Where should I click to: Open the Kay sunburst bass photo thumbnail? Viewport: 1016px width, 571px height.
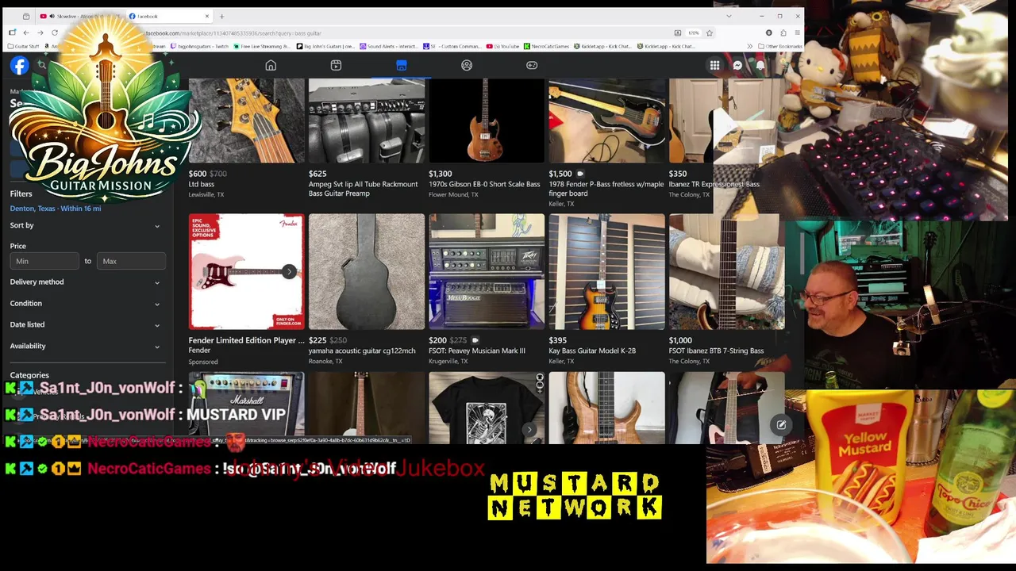pyautogui.click(x=606, y=271)
